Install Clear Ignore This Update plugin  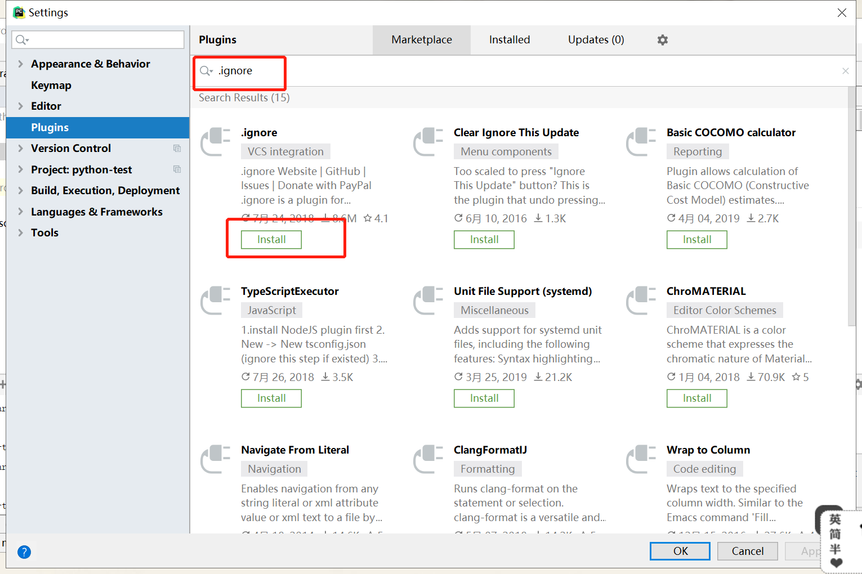point(484,240)
